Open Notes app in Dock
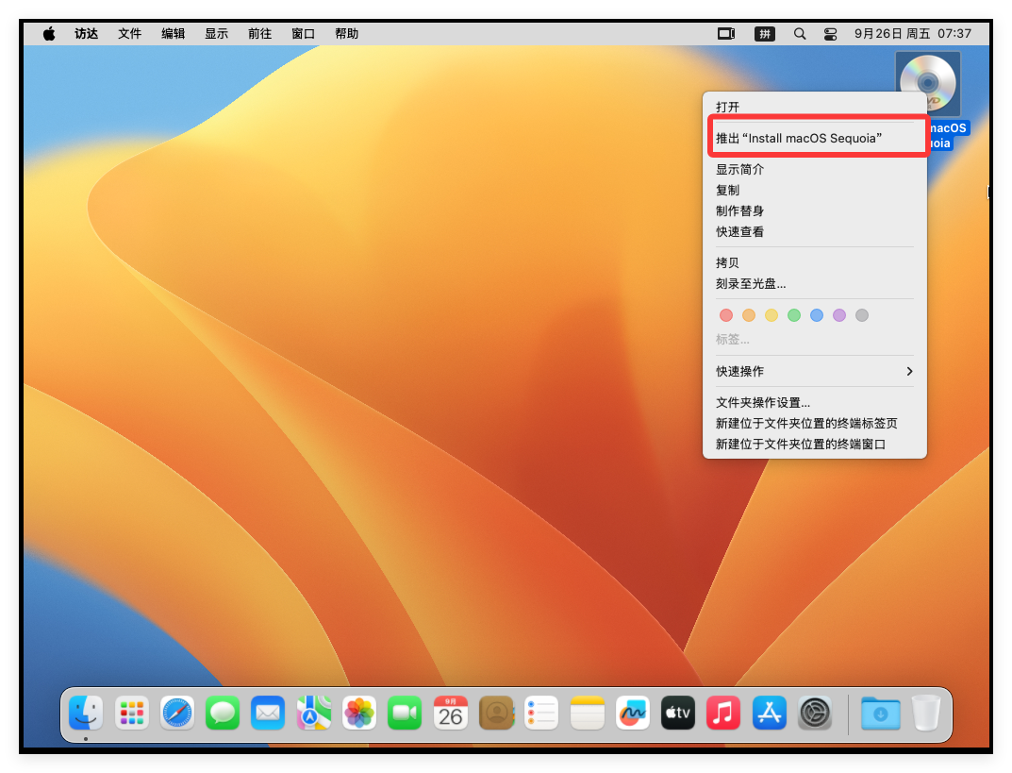 (588, 713)
